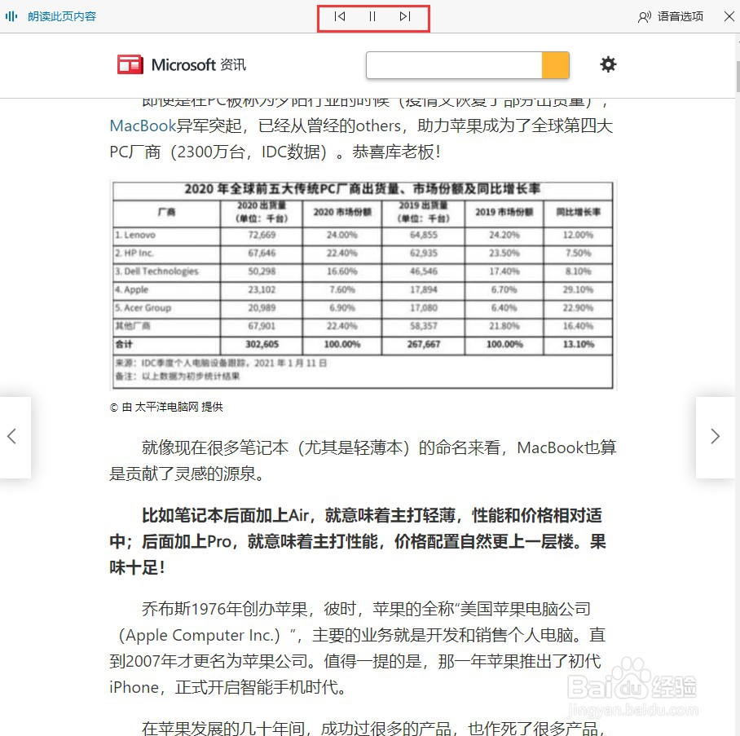740x736 pixels.
Task: Click Apple growth value 29.10%
Action: [x=578, y=289]
